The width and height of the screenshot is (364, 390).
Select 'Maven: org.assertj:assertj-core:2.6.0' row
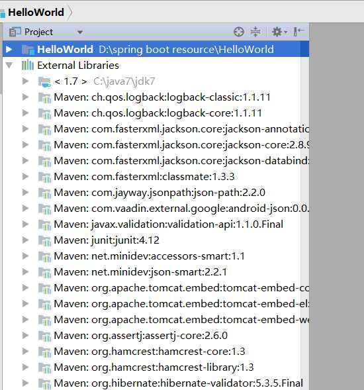(156, 336)
